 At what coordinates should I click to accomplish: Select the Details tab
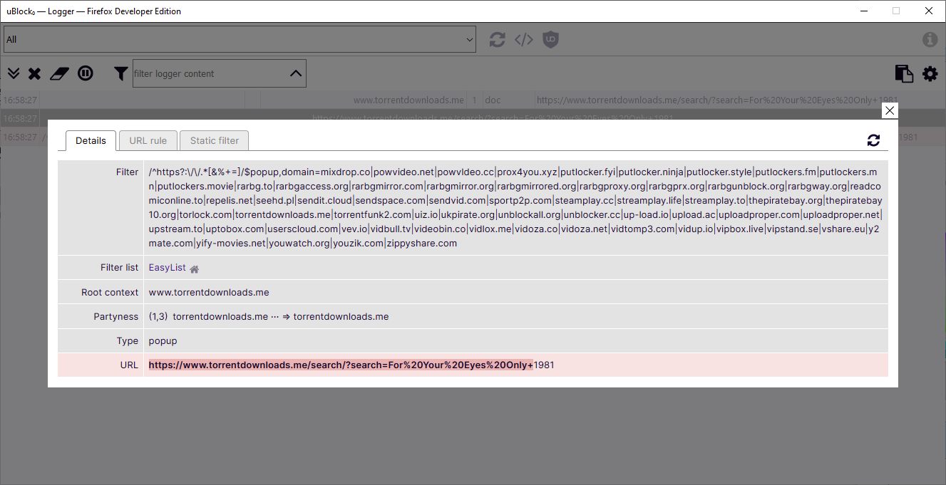[91, 140]
